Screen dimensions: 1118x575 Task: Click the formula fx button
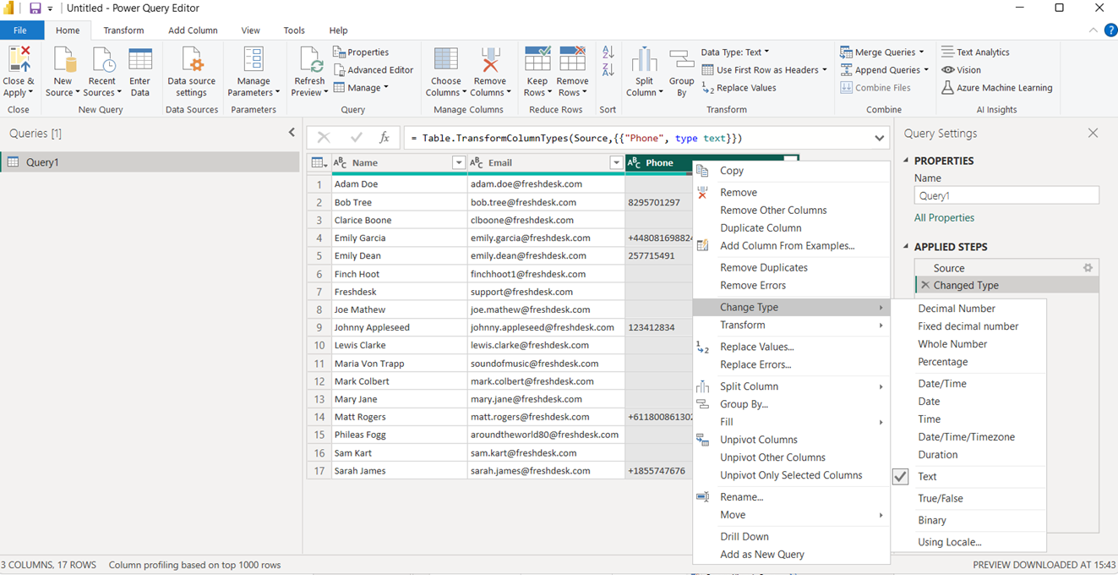coord(384,138)
